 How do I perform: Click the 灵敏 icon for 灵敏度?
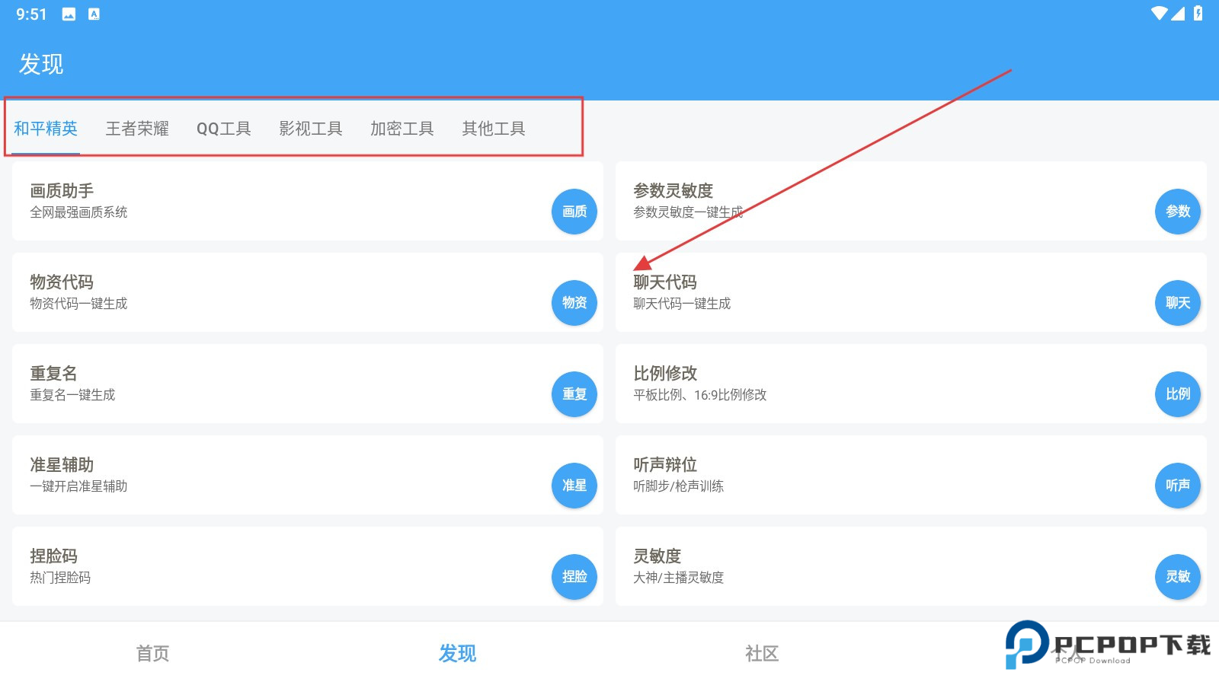point(1177,577)
